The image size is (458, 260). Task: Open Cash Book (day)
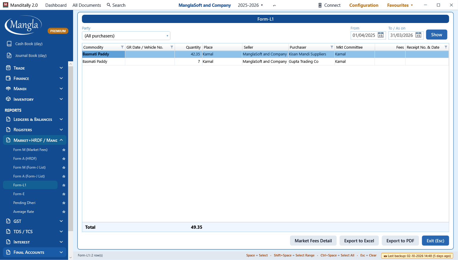29,44
